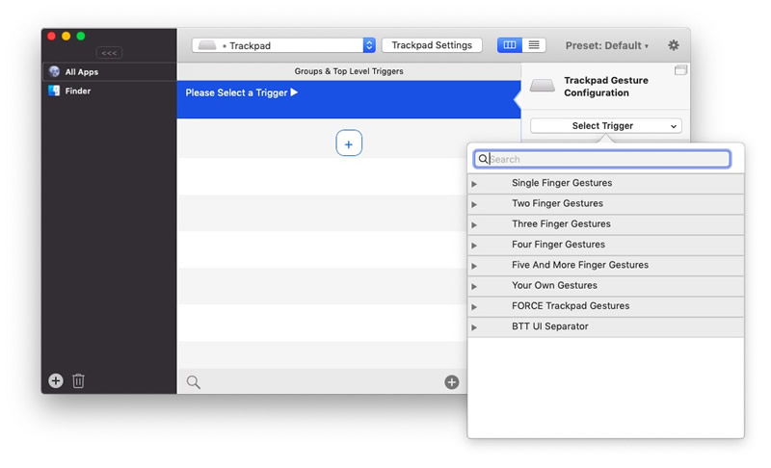Switch to list view layout
771x468 pixels.
pyautogui.click(x=534, y=45)
